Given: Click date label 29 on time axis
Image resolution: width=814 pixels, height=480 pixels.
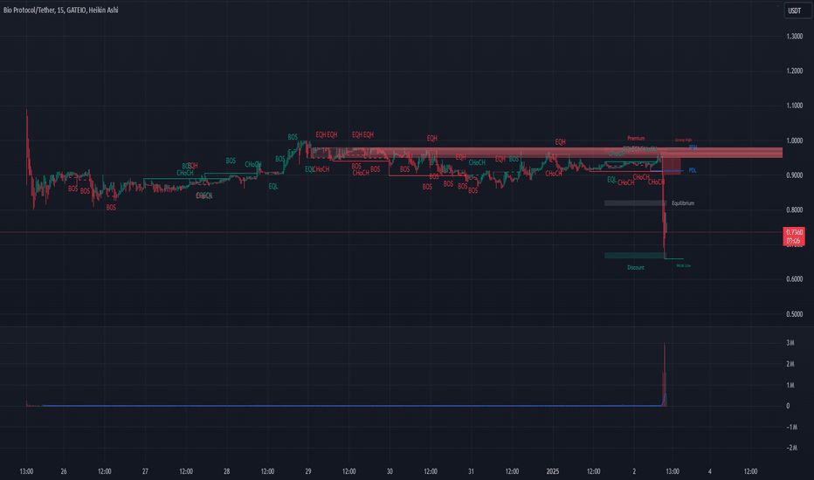Looking at the screenshot, I should coord(307,471).
